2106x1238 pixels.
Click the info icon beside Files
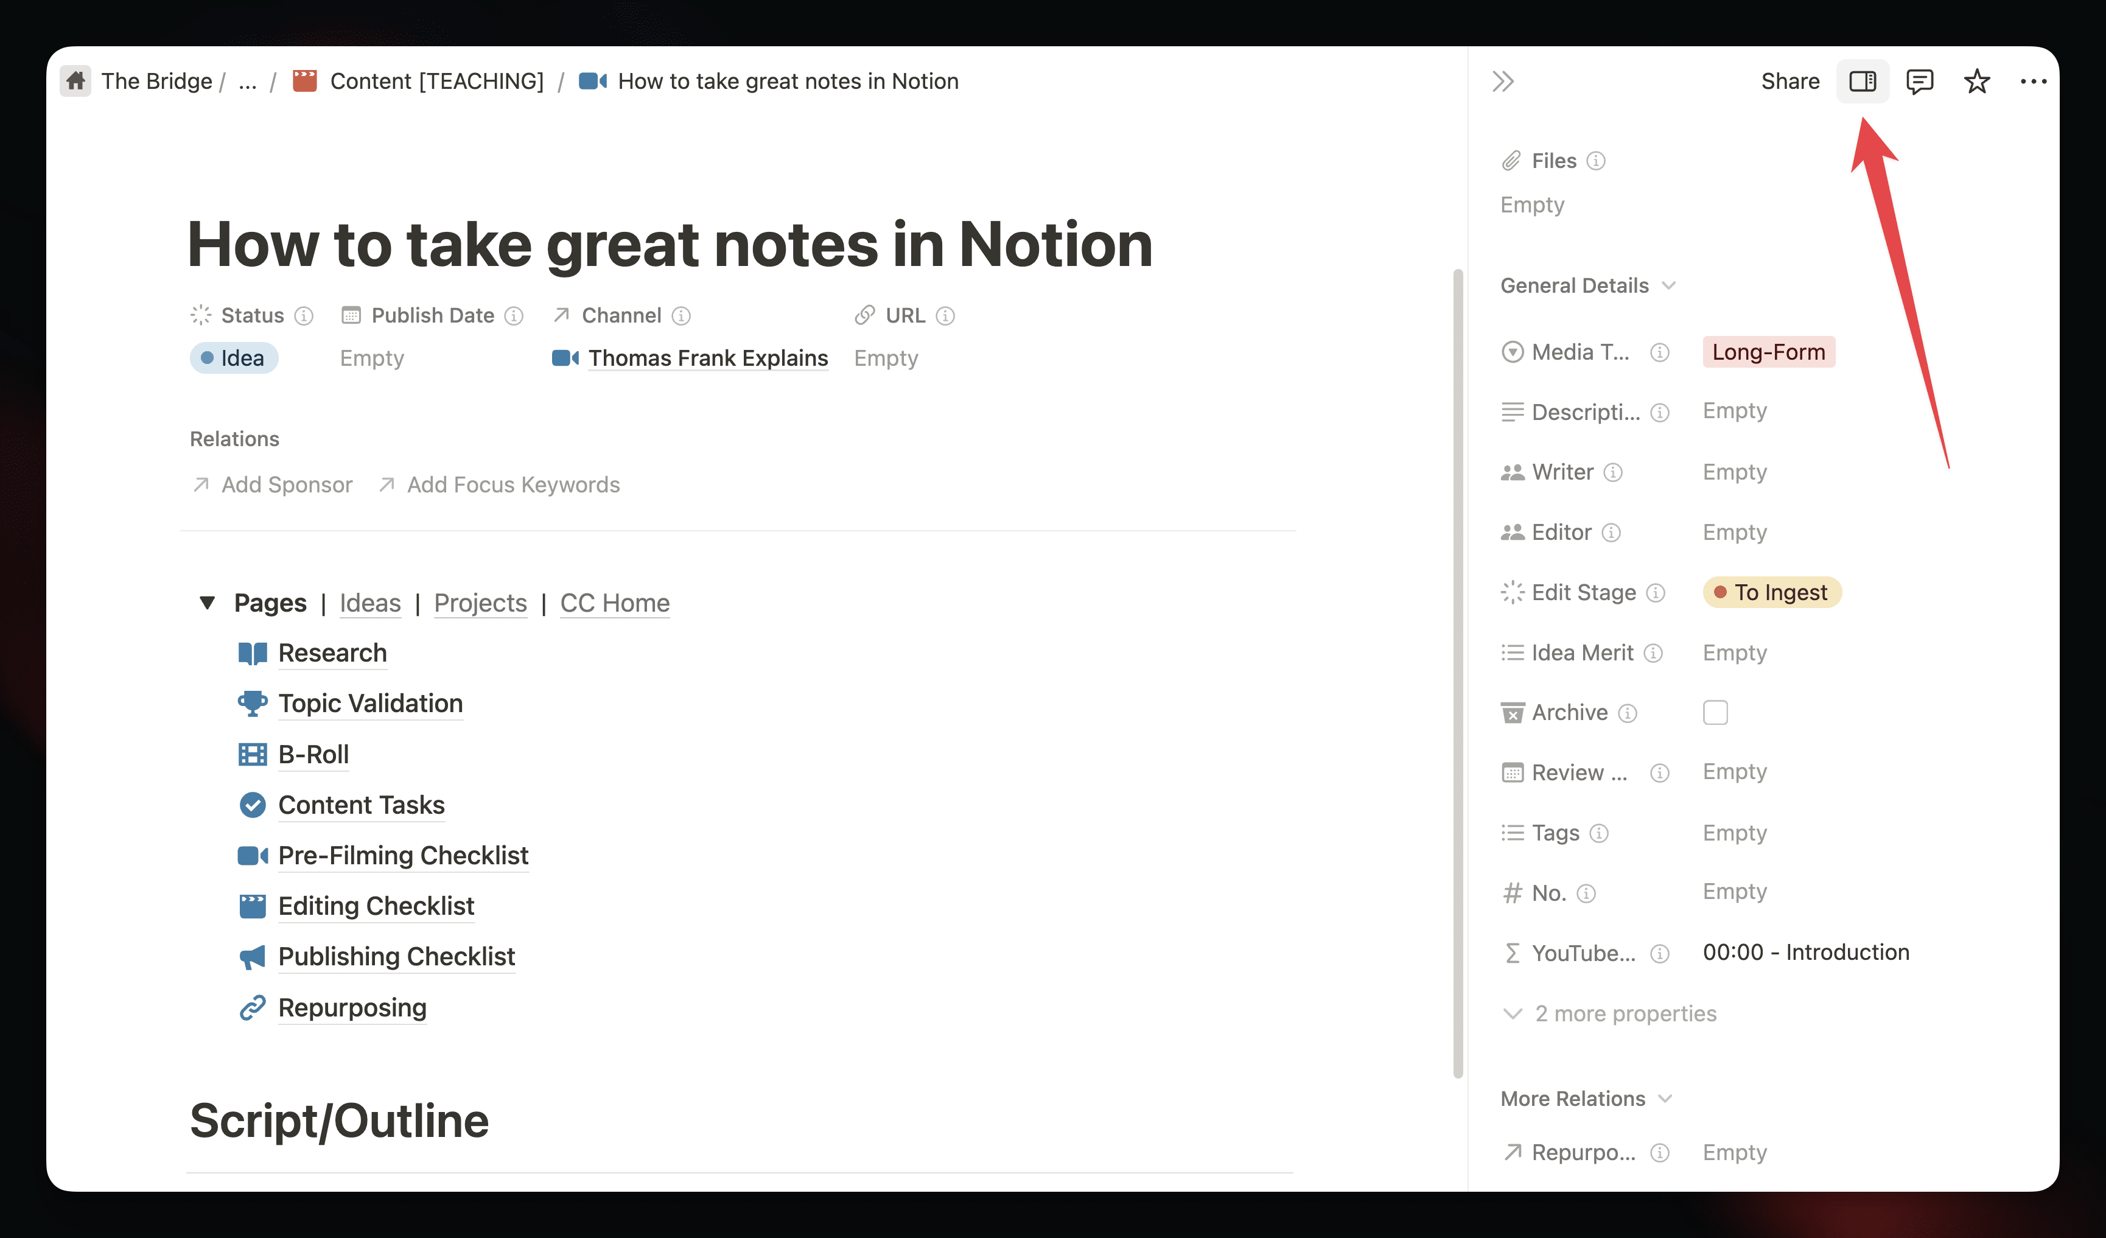pyautogui.click(x=1595, y=161)
